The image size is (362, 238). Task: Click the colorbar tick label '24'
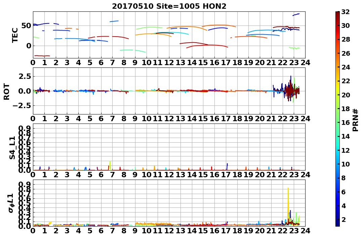pyautogui.click(x=345, y=67)
